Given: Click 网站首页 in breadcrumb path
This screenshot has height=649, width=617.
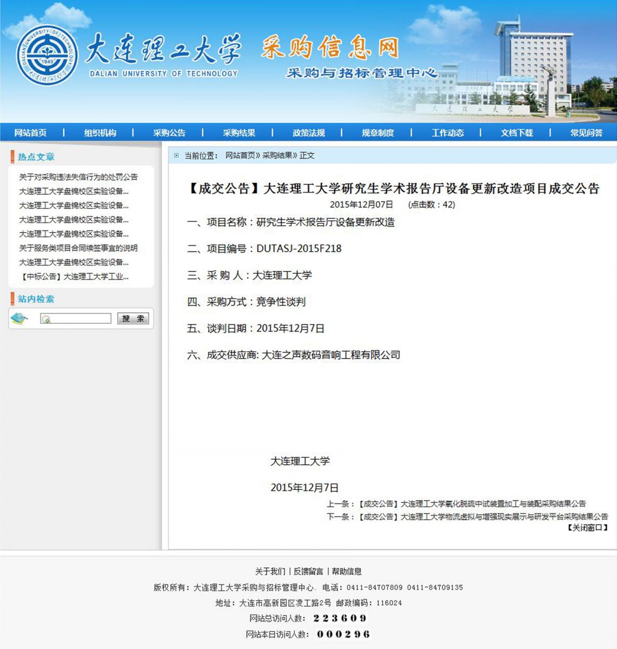Looking at the screenshot, I should (240, 156).
